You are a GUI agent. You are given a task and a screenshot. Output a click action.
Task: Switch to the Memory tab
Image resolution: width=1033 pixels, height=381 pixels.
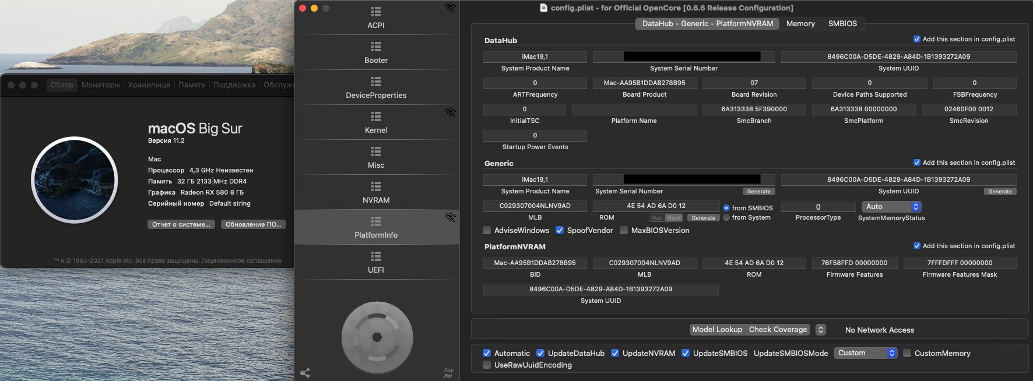pyautogui.click(x=800, y=24)
